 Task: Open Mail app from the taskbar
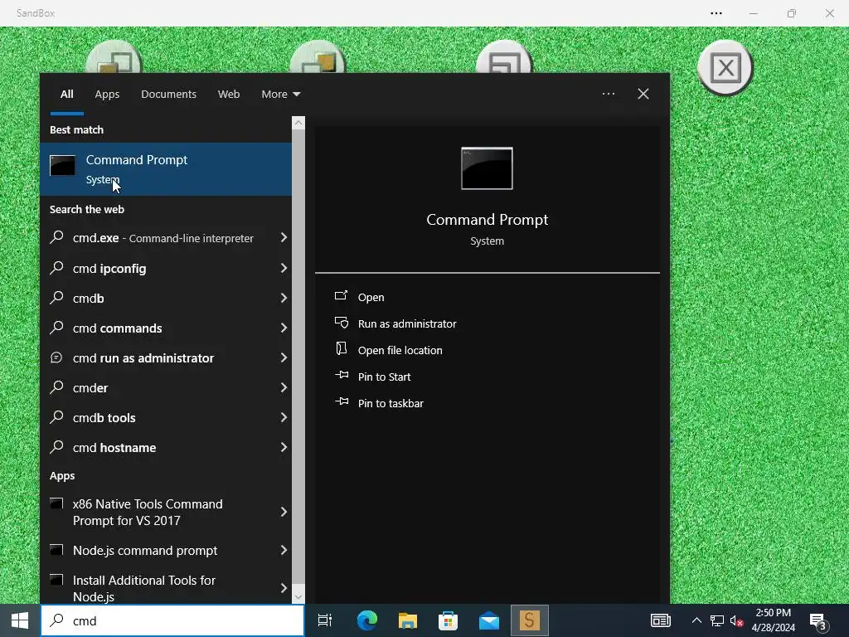(x=489, y=620)
